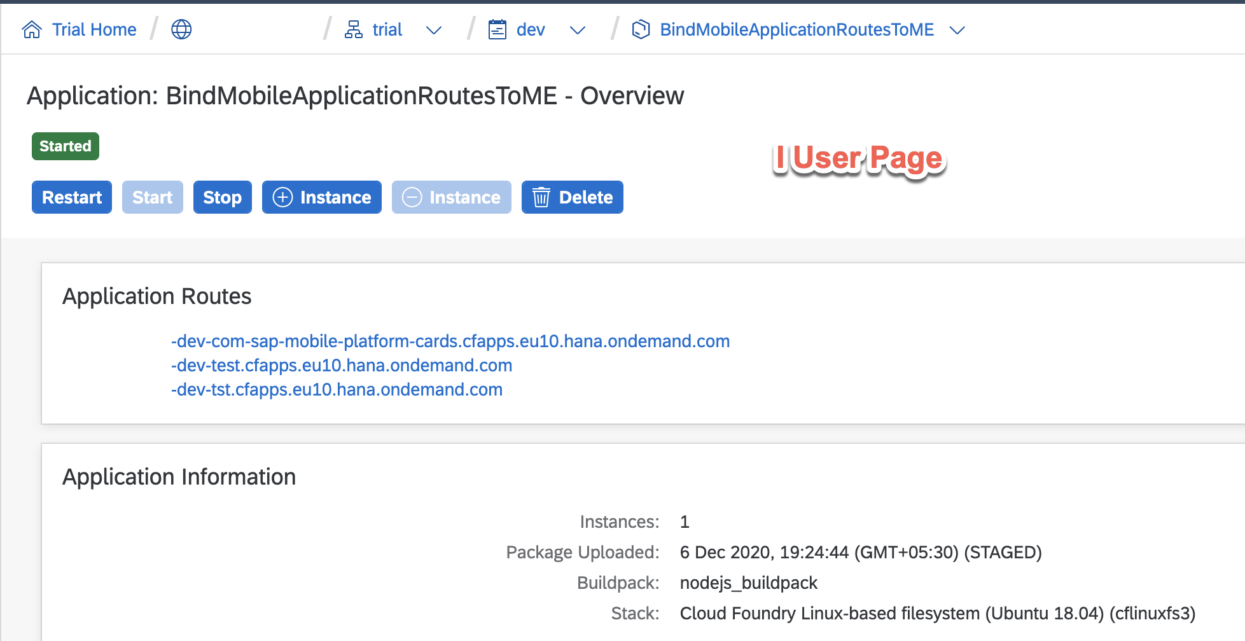Click the disabled Start button
Viewport: 1245px width, 641px height.
coord(152,198)
